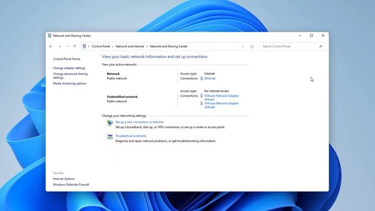This screenshot has height=211, width=375.
Task: Click the Ethernet connection icon
Action: [202, 79]
